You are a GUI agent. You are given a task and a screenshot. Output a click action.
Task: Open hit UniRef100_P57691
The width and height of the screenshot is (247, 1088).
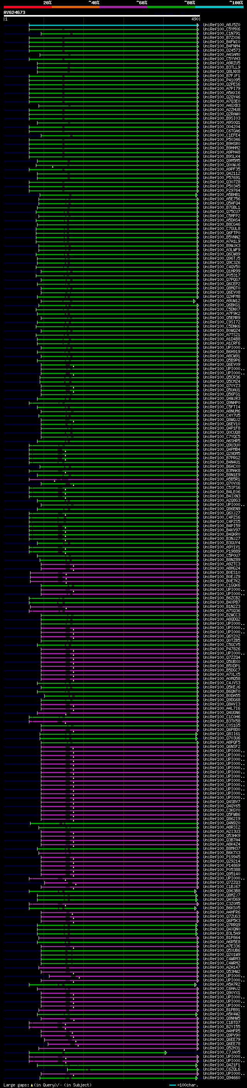click(x=222, y=178)
